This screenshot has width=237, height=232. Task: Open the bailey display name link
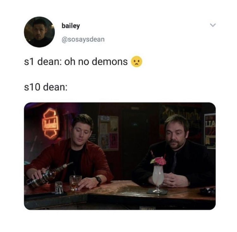coord(70,26)
